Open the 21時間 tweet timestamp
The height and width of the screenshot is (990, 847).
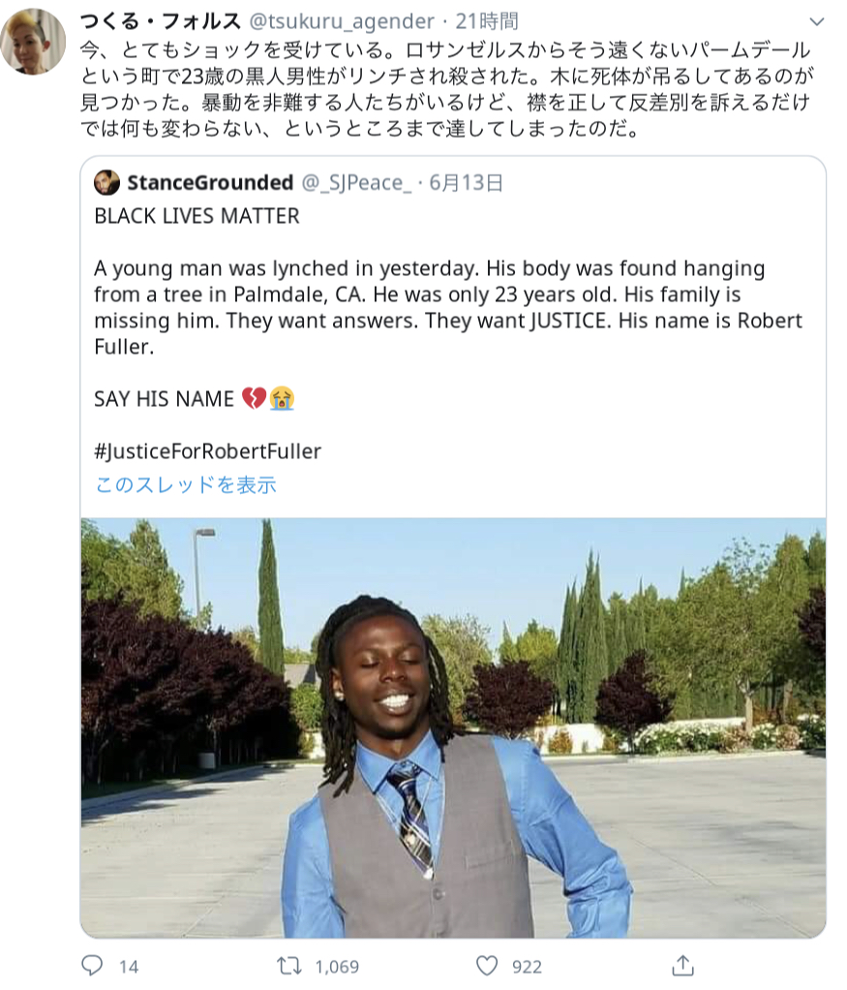[487, 21]
